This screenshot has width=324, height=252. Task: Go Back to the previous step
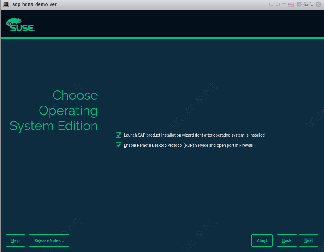coord(287,240)
